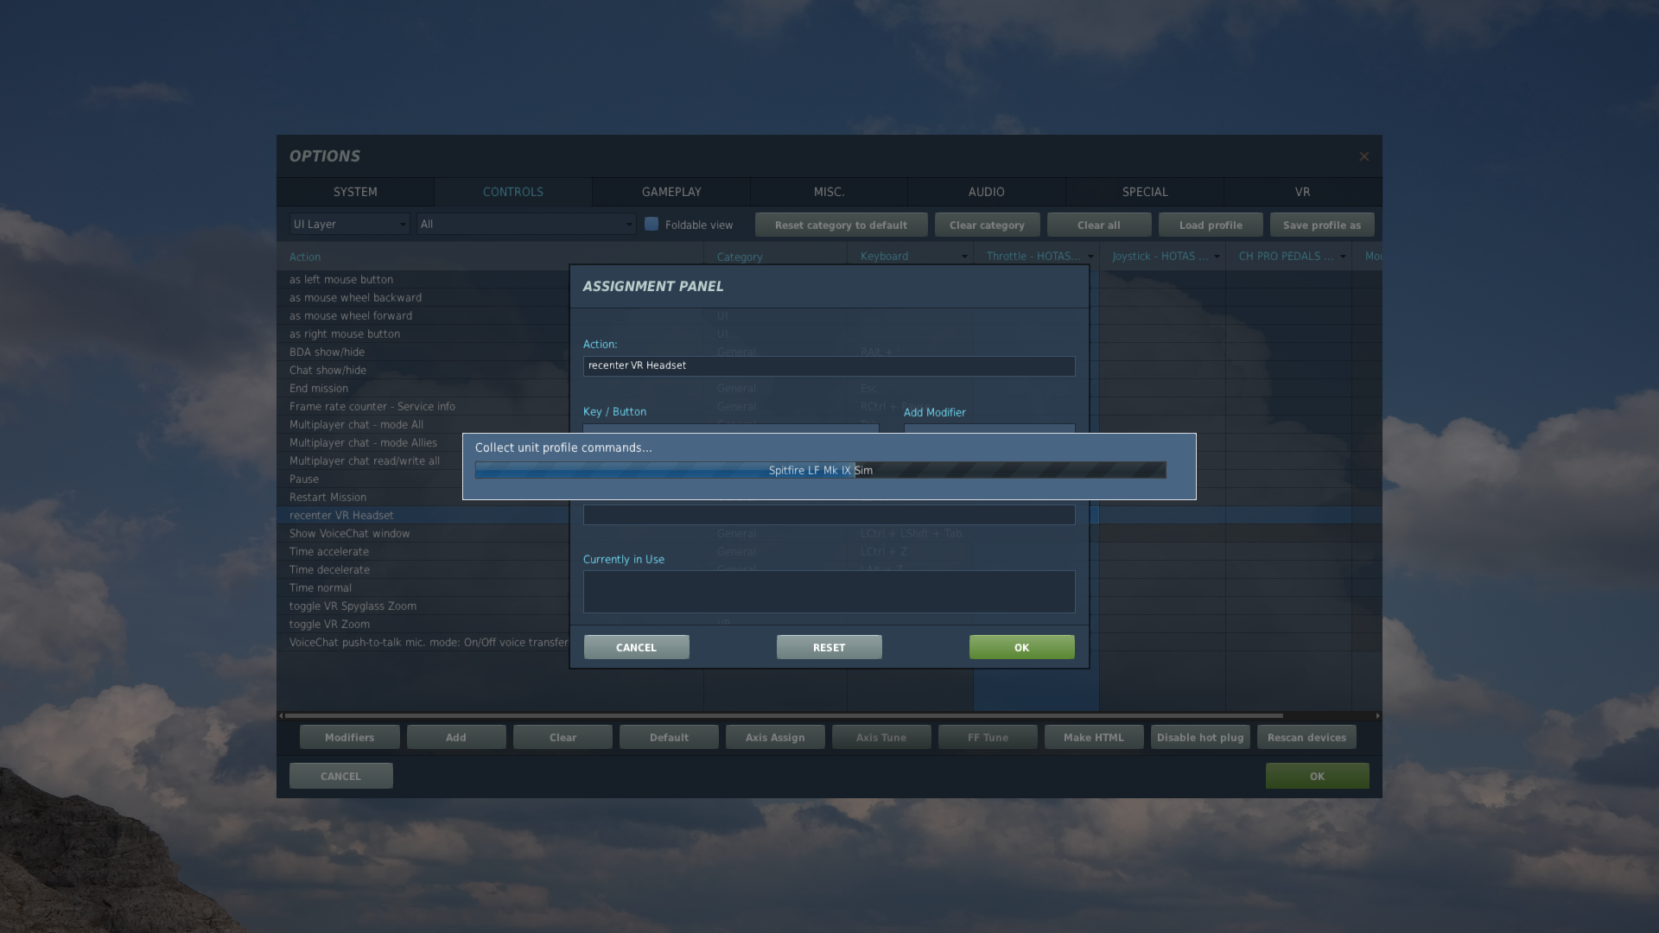Switch to the SYSTEM tab
The width and height of the screenshot is (1659, 933).
(355, 192)
